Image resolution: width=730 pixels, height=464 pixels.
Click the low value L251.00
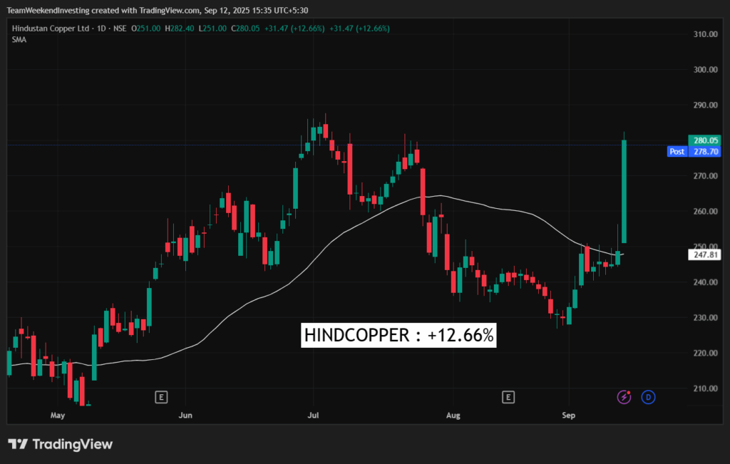tap(212, 29)
